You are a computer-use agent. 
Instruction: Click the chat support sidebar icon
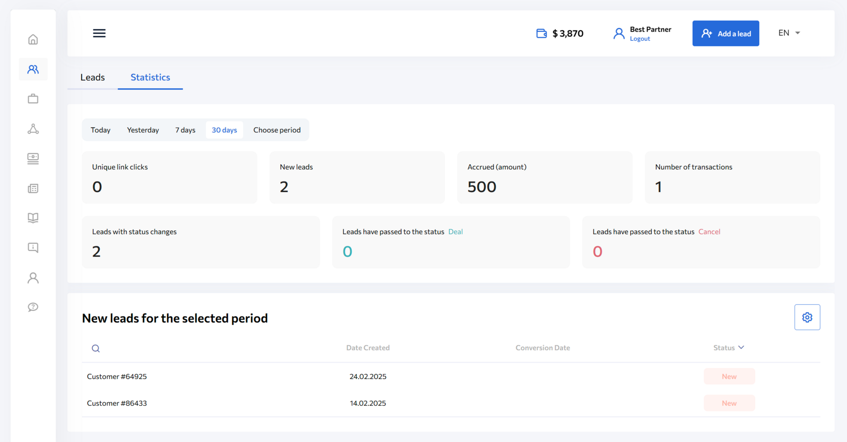33,307
